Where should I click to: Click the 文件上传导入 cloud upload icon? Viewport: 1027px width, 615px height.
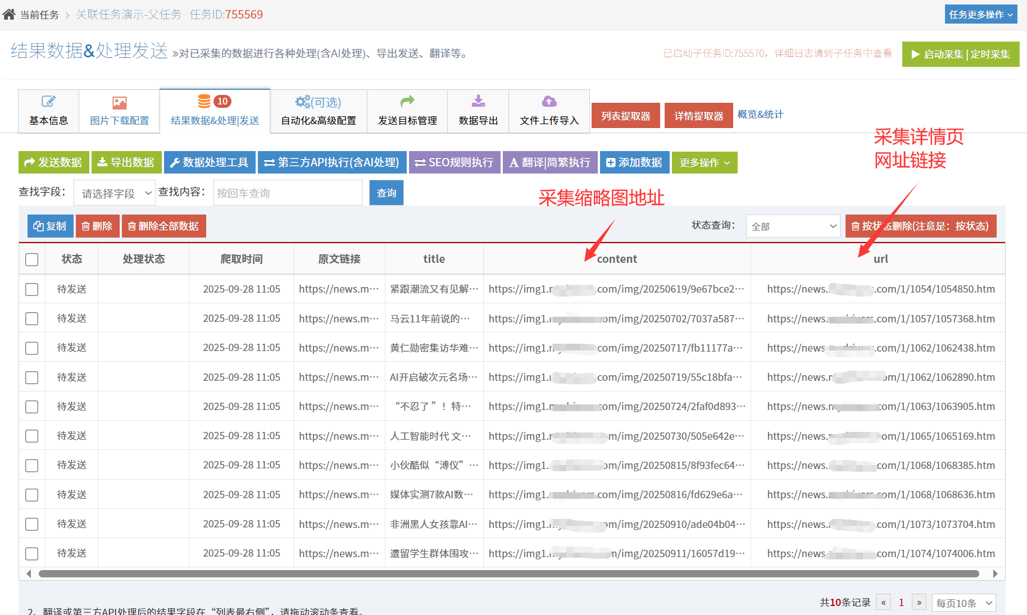(x=549, y=101)
